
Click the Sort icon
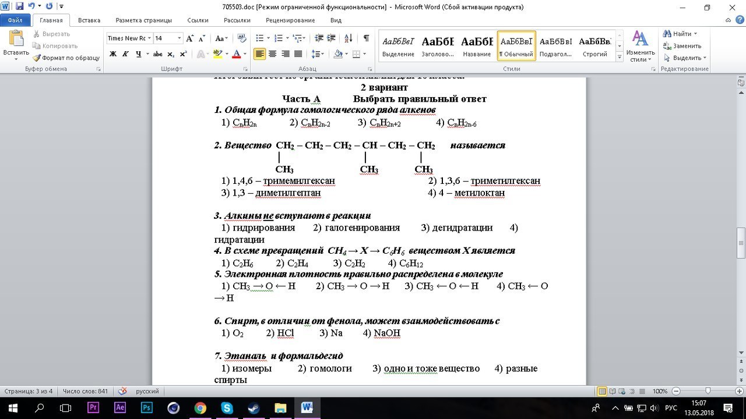click(x=349, y=38)
